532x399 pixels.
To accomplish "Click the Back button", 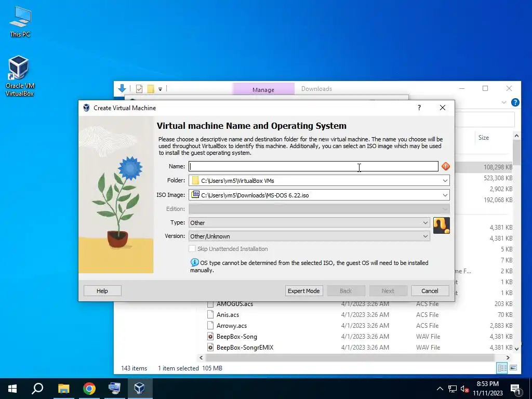I will click(345, 291).
